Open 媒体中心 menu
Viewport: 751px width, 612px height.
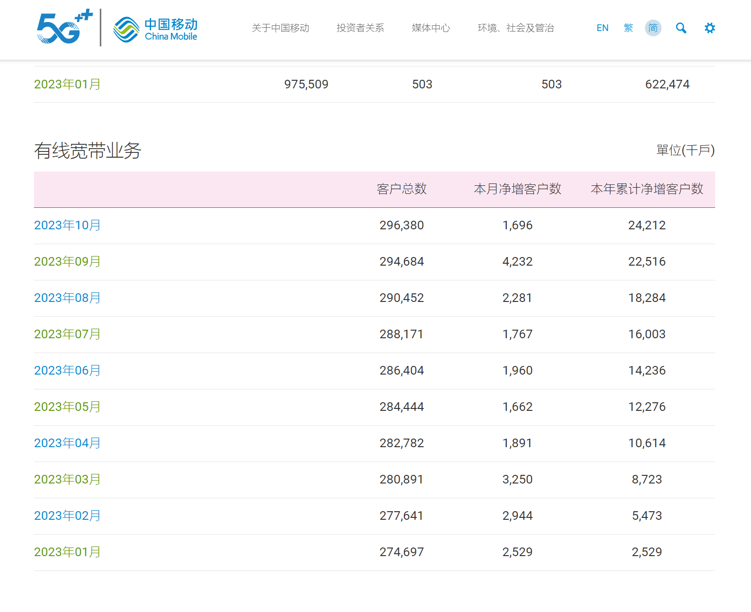(x=431, y=28)
